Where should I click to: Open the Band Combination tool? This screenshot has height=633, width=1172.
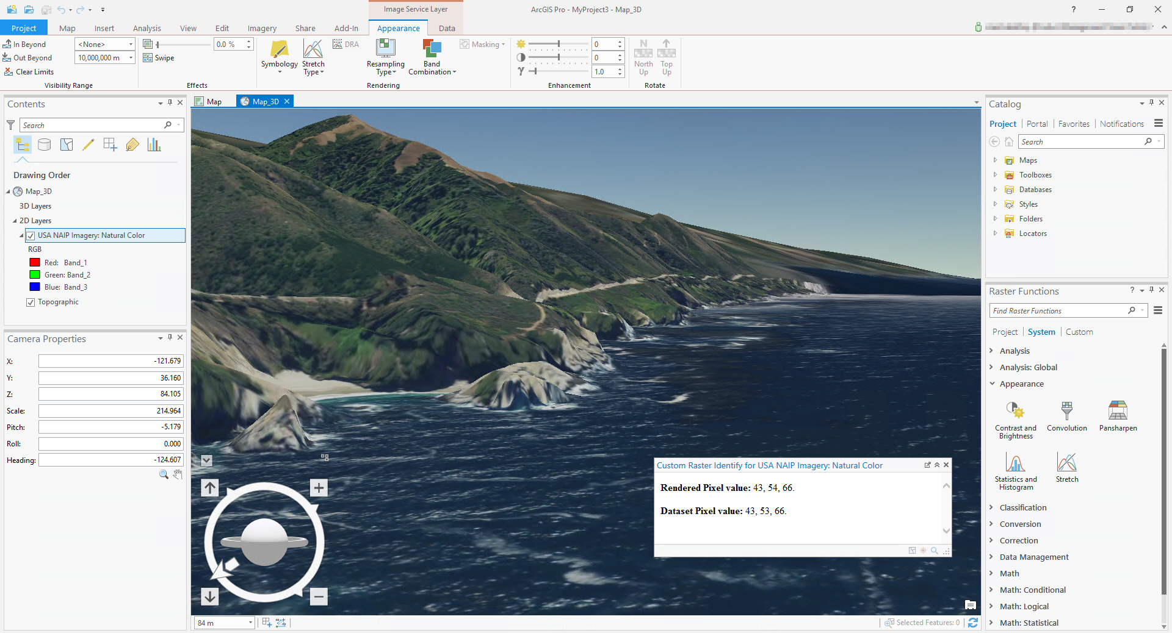click(432, 57)
